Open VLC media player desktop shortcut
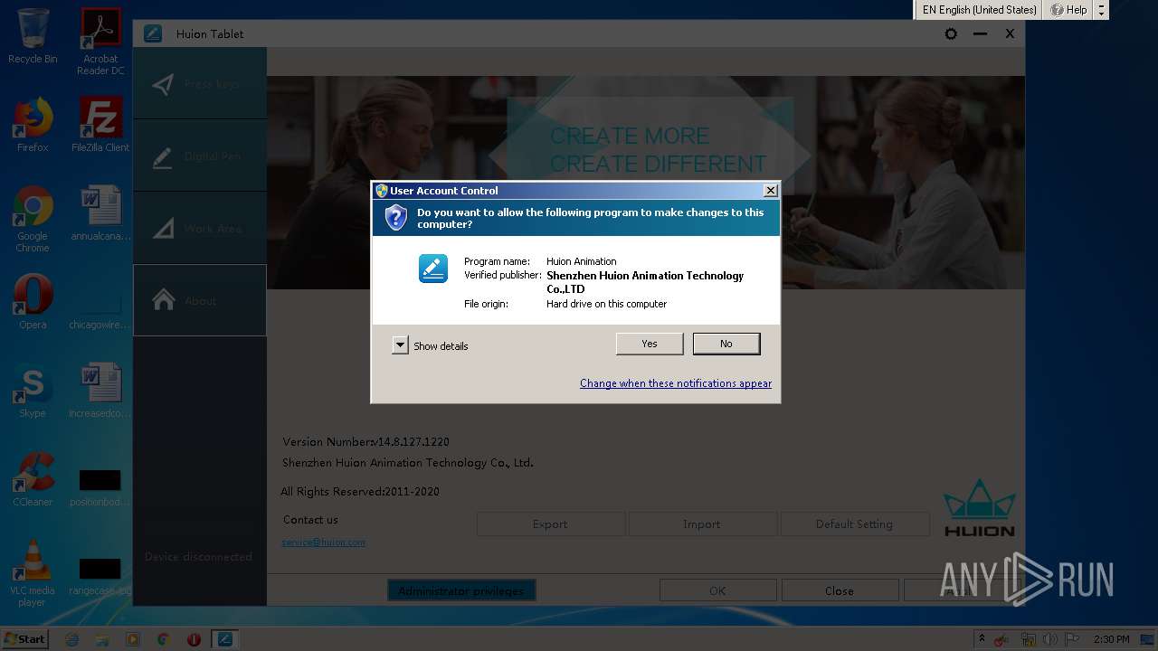 click(x=33, y=573)
